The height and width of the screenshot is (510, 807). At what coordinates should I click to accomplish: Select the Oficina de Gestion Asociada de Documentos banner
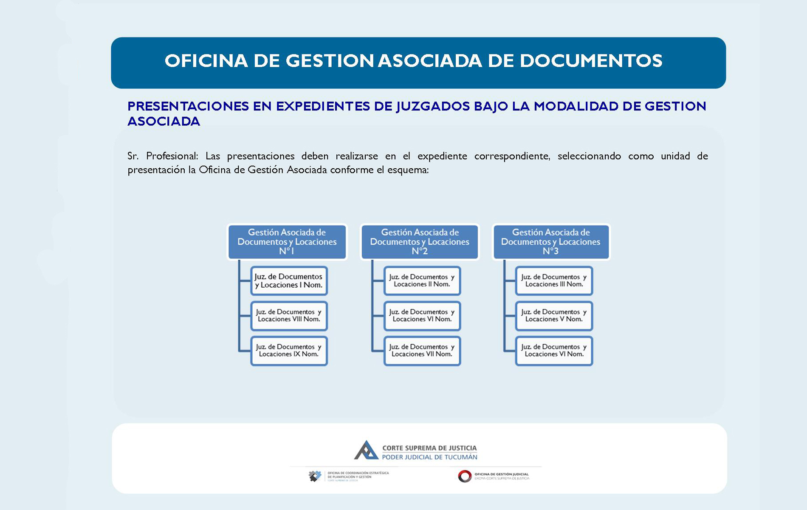pyautogui.click(x=418, y=63)
